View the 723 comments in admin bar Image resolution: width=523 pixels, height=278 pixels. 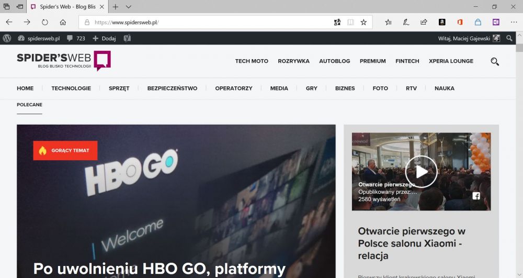tap(76, 38)
